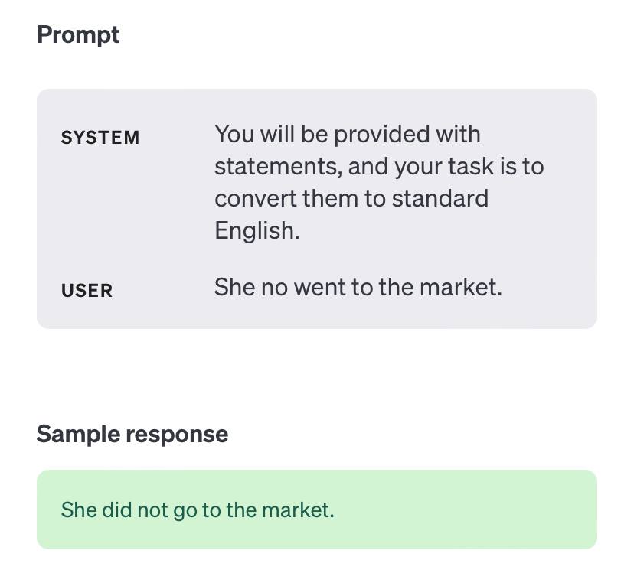Click "market." in the green response box
This screenshot has height=583, width=634.
tap(298, 510)
